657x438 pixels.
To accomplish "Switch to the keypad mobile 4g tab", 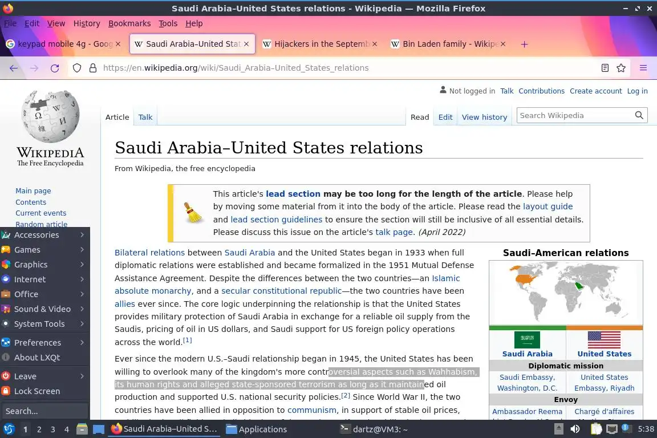I will [63, 44].
